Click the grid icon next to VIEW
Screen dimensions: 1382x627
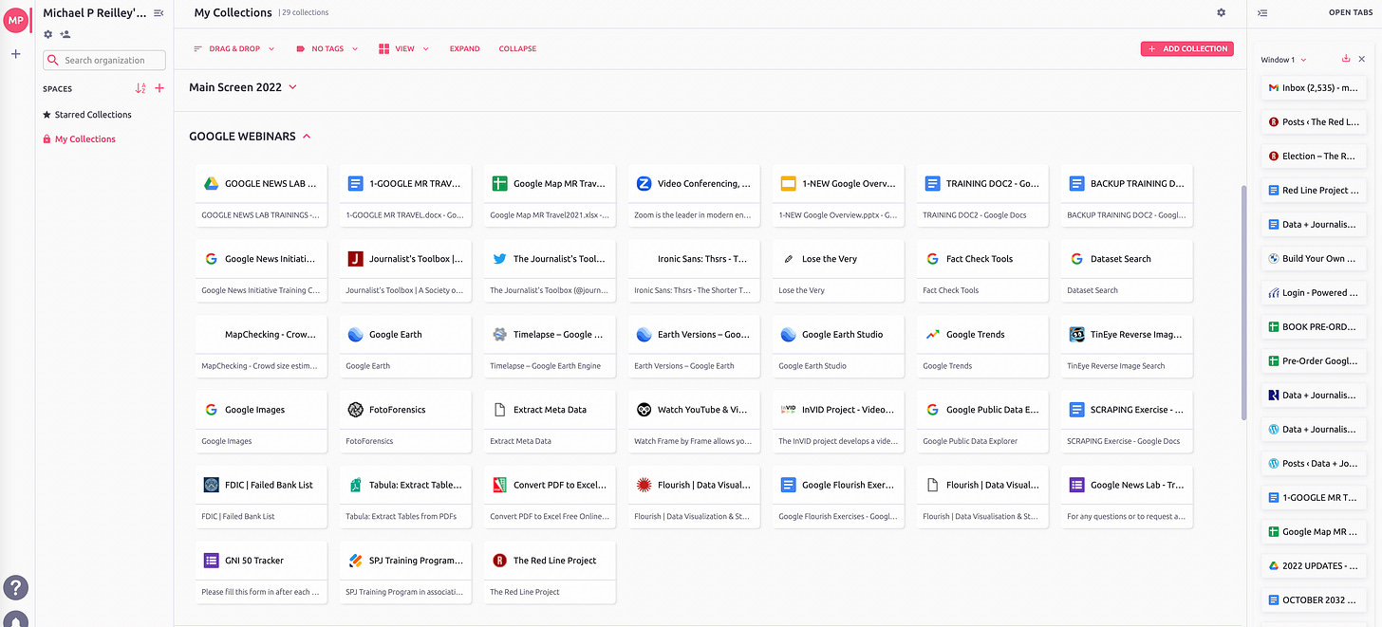pyautogui.click(x=385, y=47)
